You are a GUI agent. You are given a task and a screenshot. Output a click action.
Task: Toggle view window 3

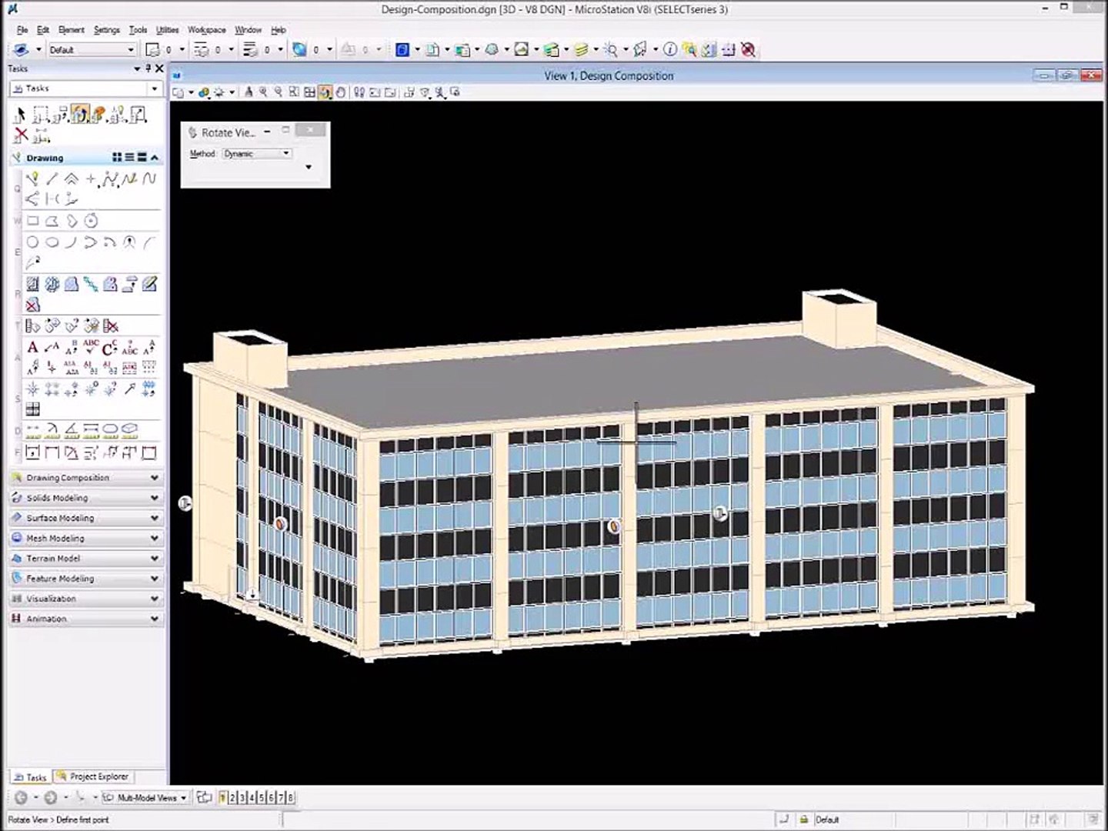pyautogui.click(x=242, y=798)
